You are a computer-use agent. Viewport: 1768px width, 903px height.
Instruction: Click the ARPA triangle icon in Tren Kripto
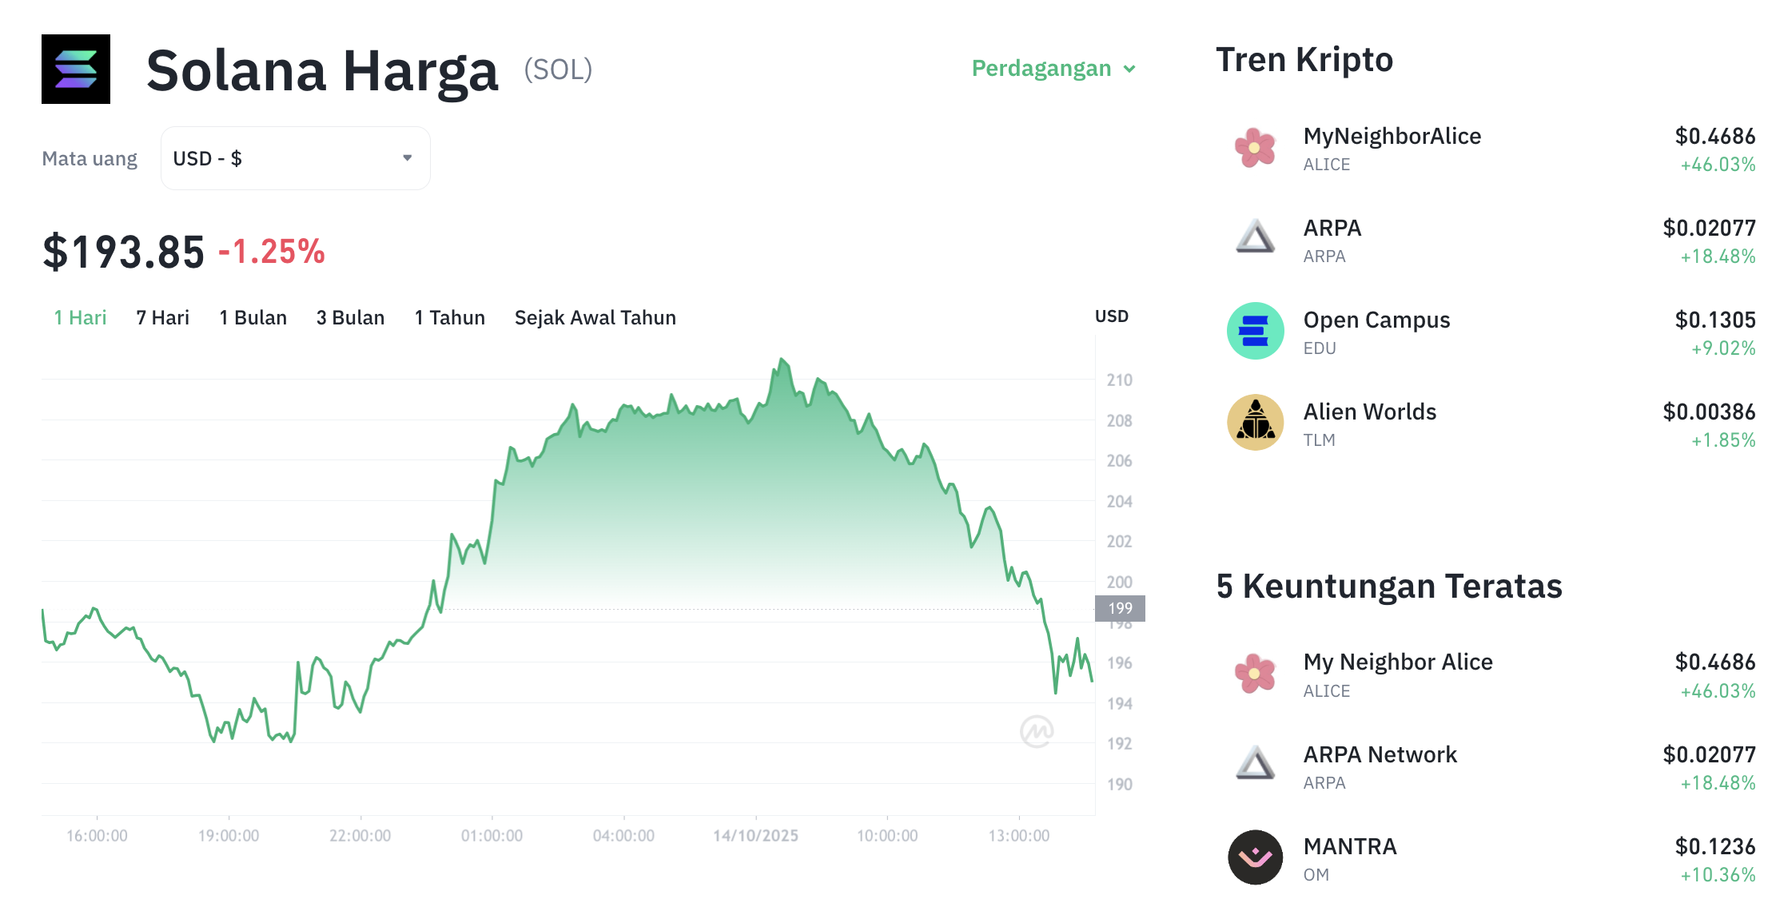pyautogui.click(x=1255, y=237)
